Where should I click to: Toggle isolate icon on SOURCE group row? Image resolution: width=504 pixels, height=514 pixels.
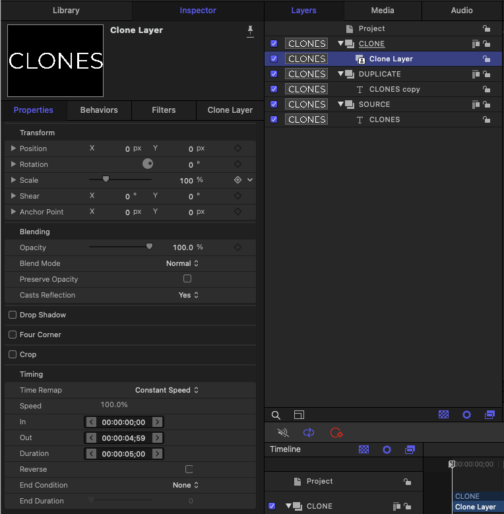(x=476, y=104)
